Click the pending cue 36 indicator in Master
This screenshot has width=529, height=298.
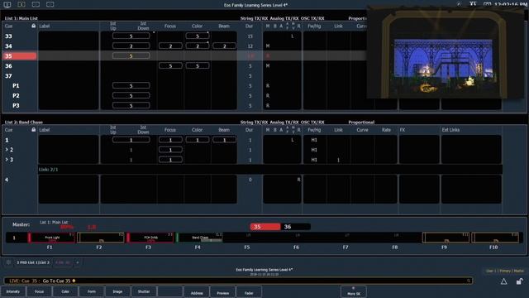(x=296, y=227)
